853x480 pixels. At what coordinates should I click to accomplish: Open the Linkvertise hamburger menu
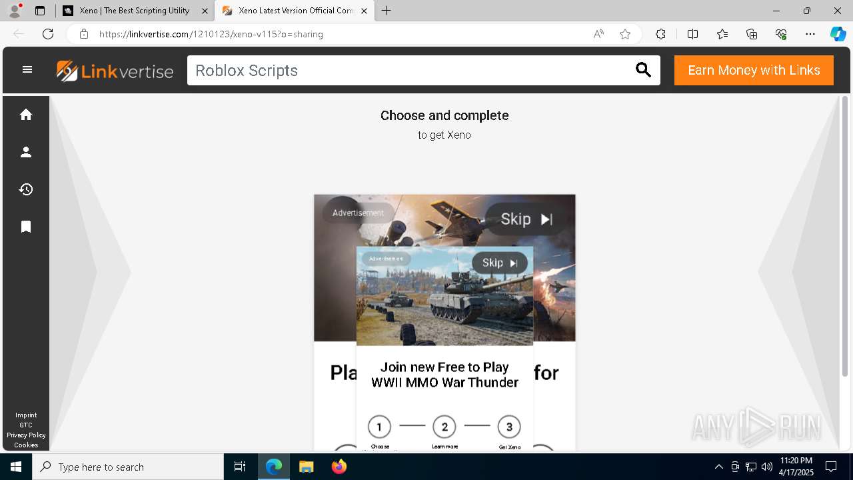point(27,69)
